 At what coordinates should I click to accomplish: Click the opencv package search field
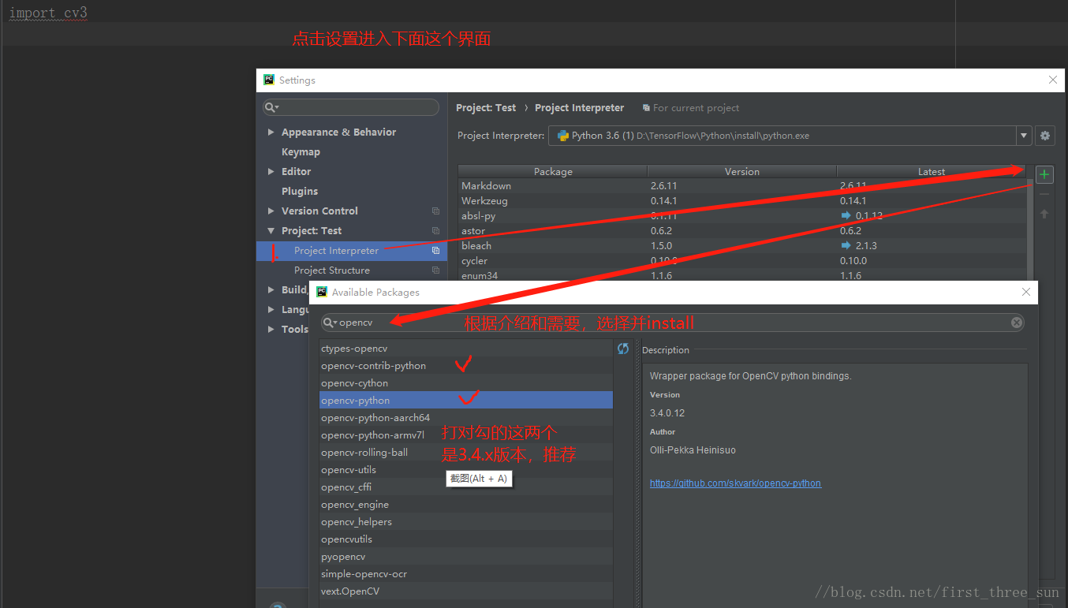pos(673,323)
